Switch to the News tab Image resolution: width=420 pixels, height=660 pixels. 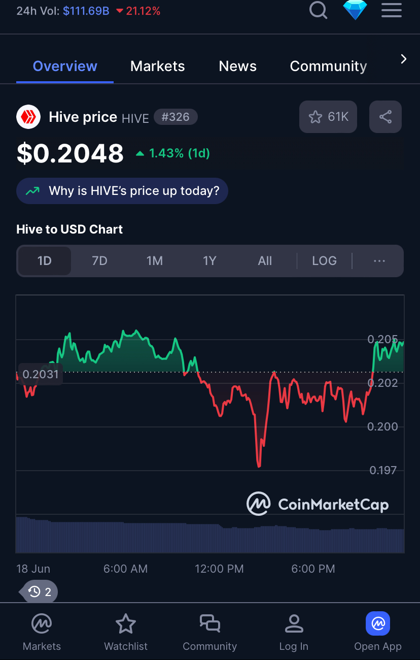[237, 67]
